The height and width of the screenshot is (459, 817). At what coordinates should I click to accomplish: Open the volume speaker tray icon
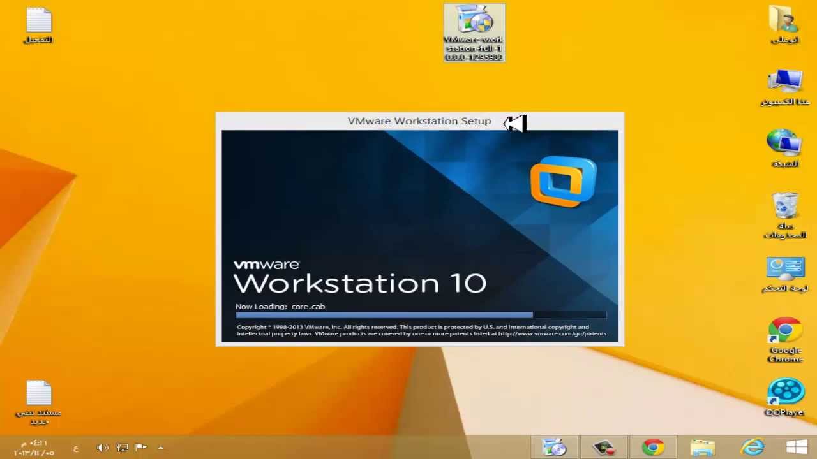coord(102,448)
